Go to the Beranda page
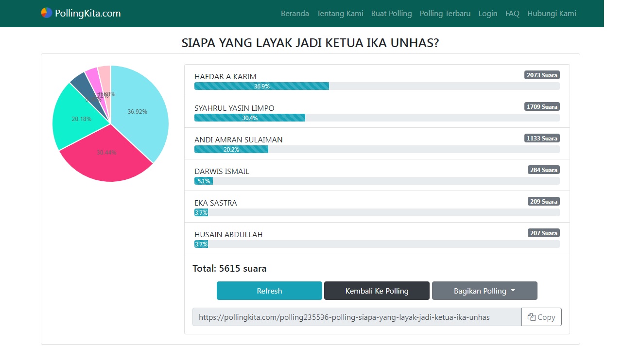624x348 pixels. click(295, 14)
